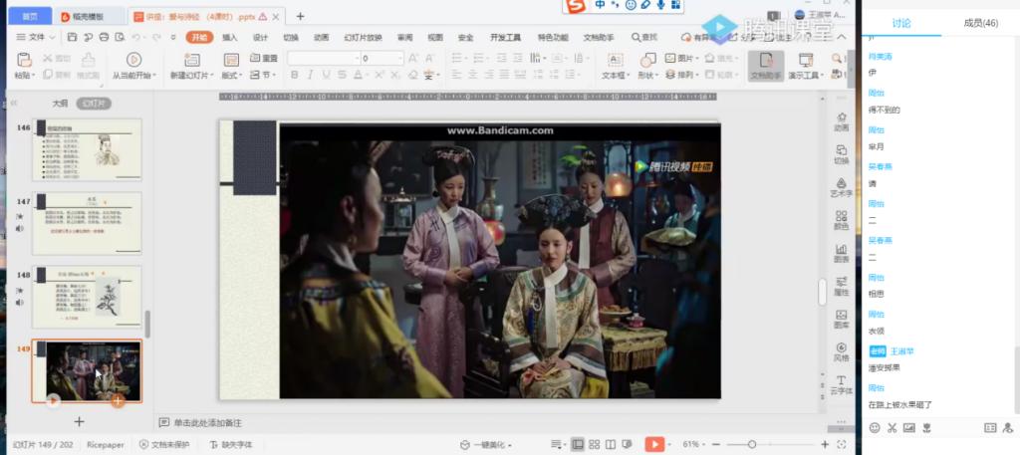Switch panel to Outline (大纲) view
Image resolution: width=1020 pixels, height=455 pixels.
coord(60,104)
